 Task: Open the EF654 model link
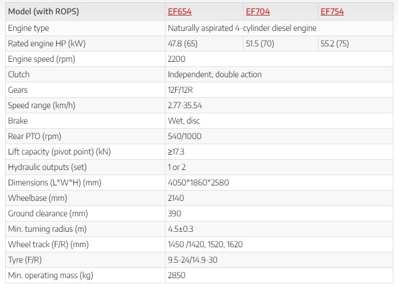180,11
